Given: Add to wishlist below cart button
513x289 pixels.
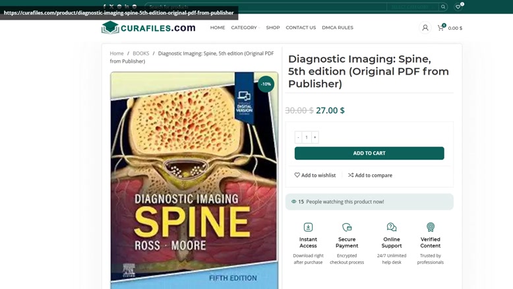Looking at the screenshot, I should (315, 175).
